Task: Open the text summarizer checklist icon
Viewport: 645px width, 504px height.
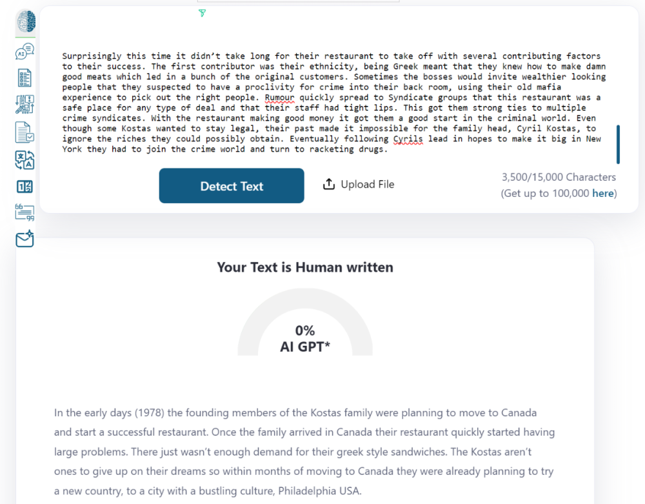Action: click(x=25, y=79)
